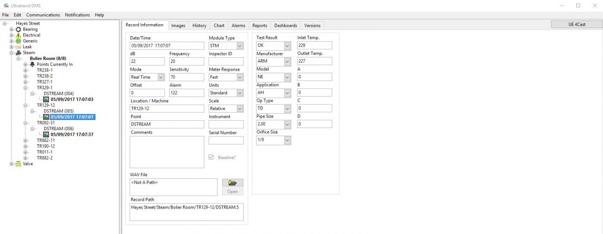The height and width of the screenshot is (234, 603).
Task: Expand the TR862-11 tree node
Action: [x=25, y=140]
